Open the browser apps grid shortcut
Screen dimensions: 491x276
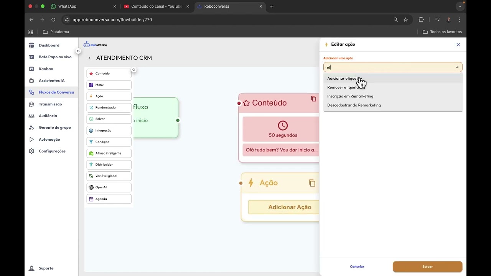[31, 32]
